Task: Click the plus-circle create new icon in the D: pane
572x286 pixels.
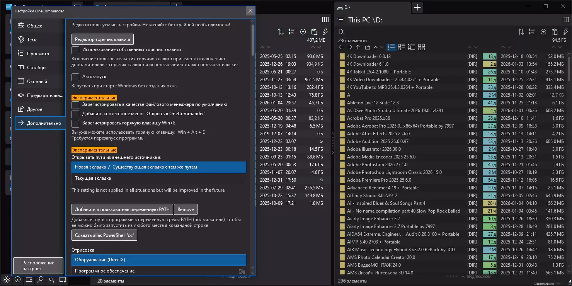Action: click(543, 32)
